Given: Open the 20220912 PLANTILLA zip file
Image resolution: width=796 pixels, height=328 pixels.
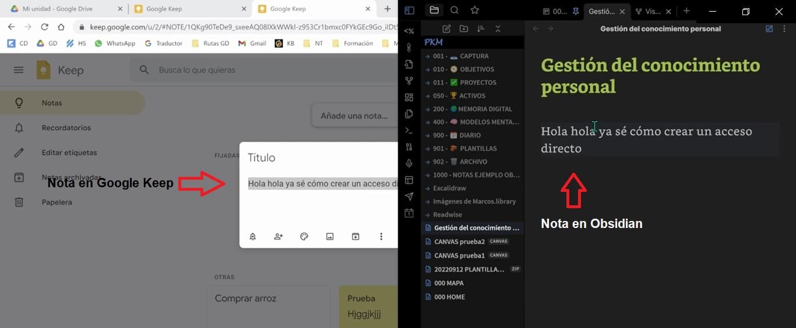Looking at the screenshot, I should (x=472, y=269).
